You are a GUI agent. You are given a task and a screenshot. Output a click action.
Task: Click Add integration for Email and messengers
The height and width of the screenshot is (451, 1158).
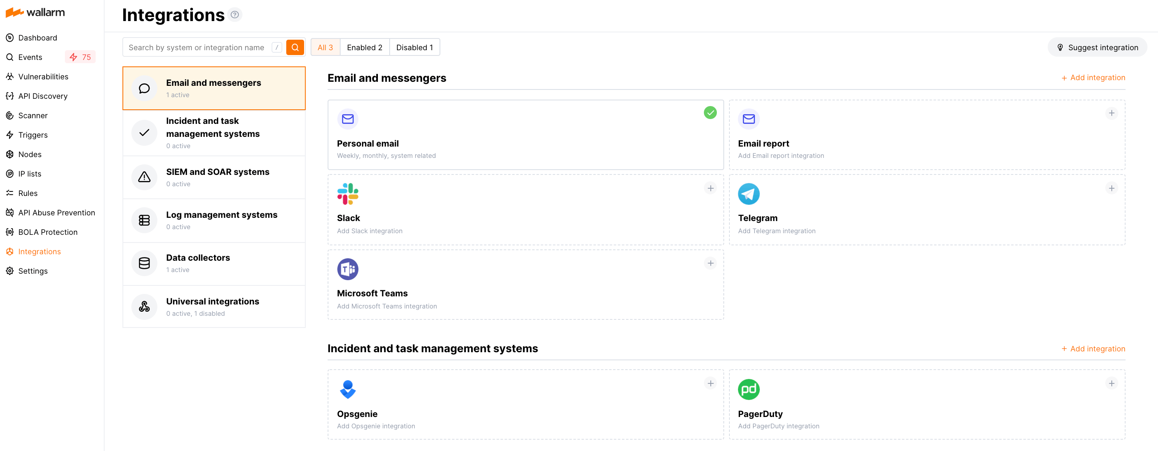tap(1093, 77)
